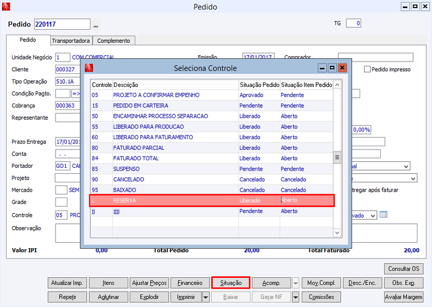Click the Imprimir button
This screenshot has width=432, height=307.
click(186, 297)
